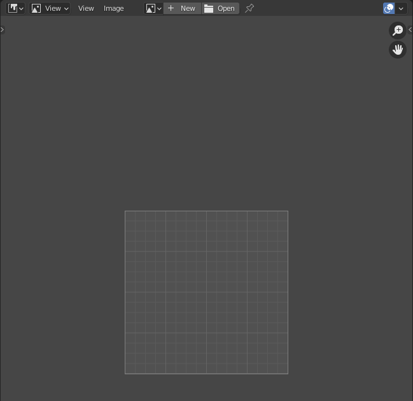Open the Image menu
The height and width of the screenshot is (401, 413).
pyautogui.click(x=113, y=8)
